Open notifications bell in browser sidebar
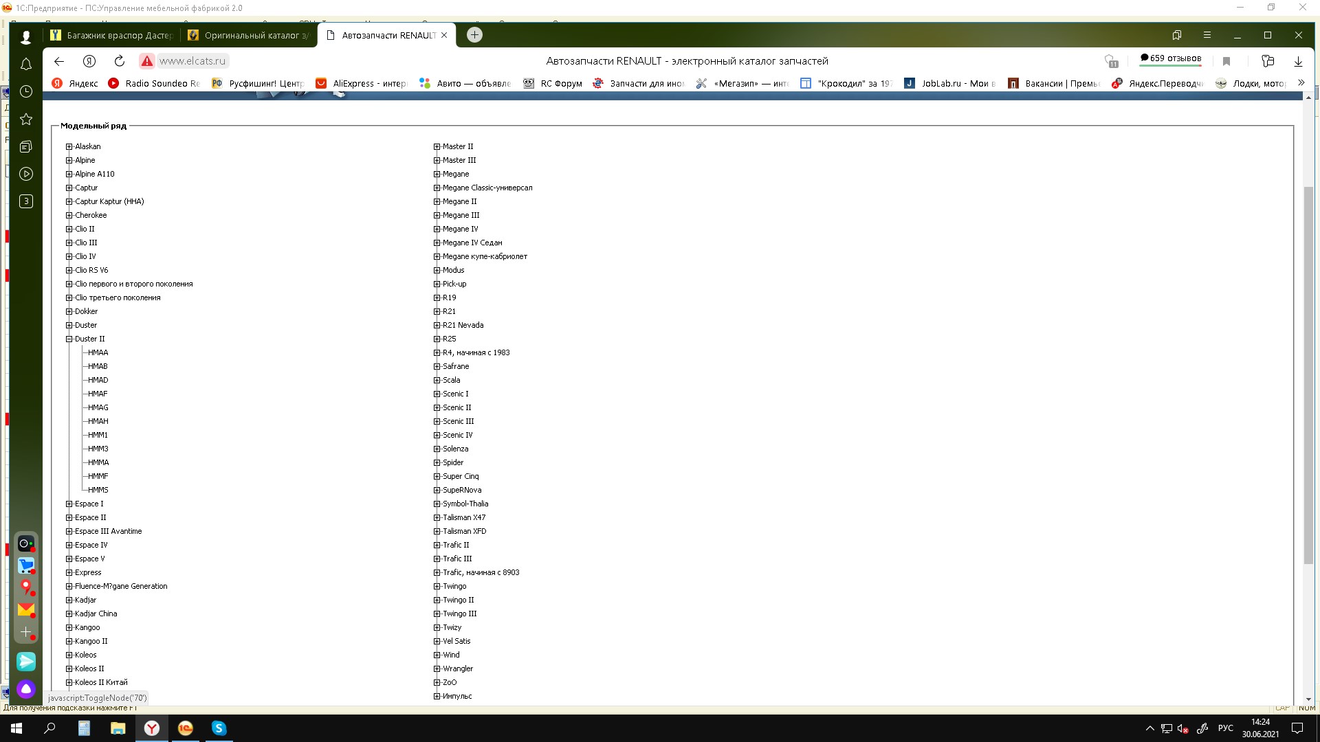 point(26,64)
